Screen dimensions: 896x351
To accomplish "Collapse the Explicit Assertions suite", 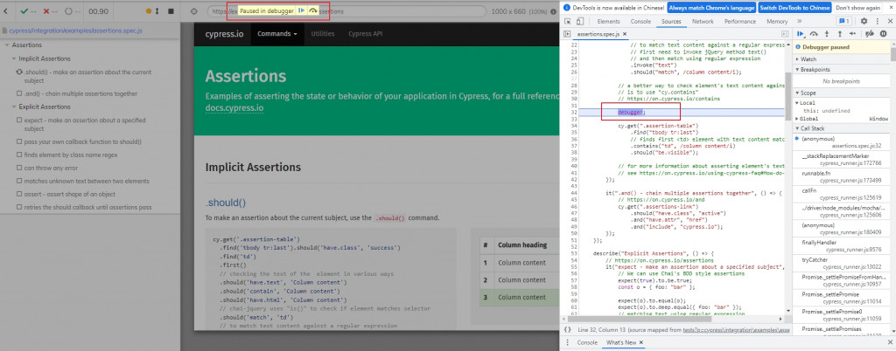I will [40, 107].
